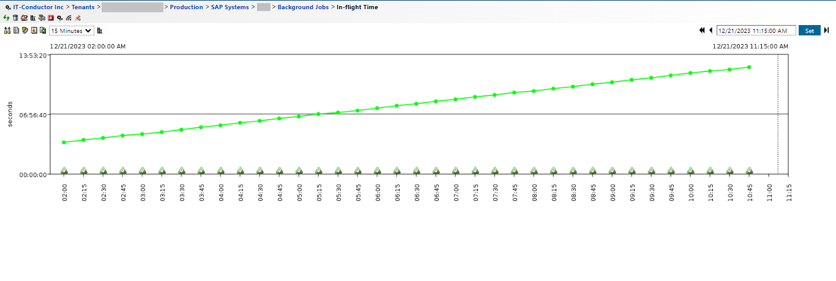
Task: Go to SAP Systems breadcrumb
Action: pyautogui.click(x=230, y=7)
